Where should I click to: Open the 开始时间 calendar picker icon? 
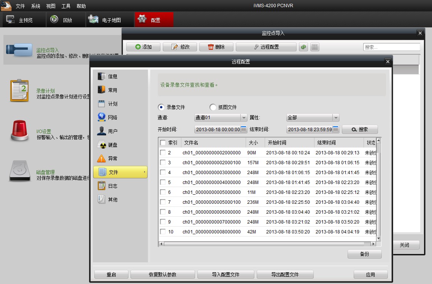(243, 129)
